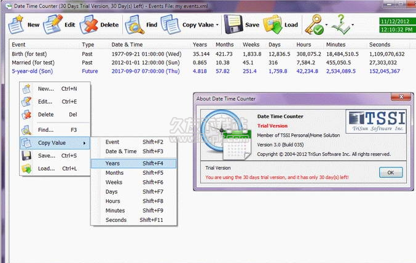Select Event in Copy Value submenu

[134, 142]
